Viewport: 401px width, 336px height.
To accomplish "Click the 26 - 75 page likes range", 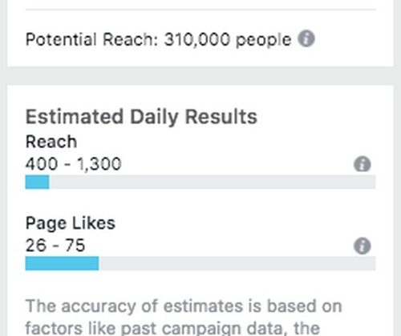I will click(55, 246).
